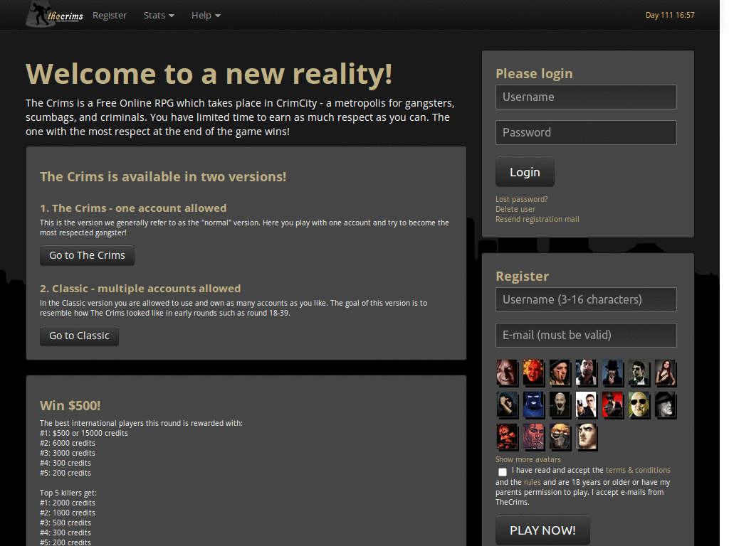Click the Welcome to a new reality! heading

tap(209, 74)
